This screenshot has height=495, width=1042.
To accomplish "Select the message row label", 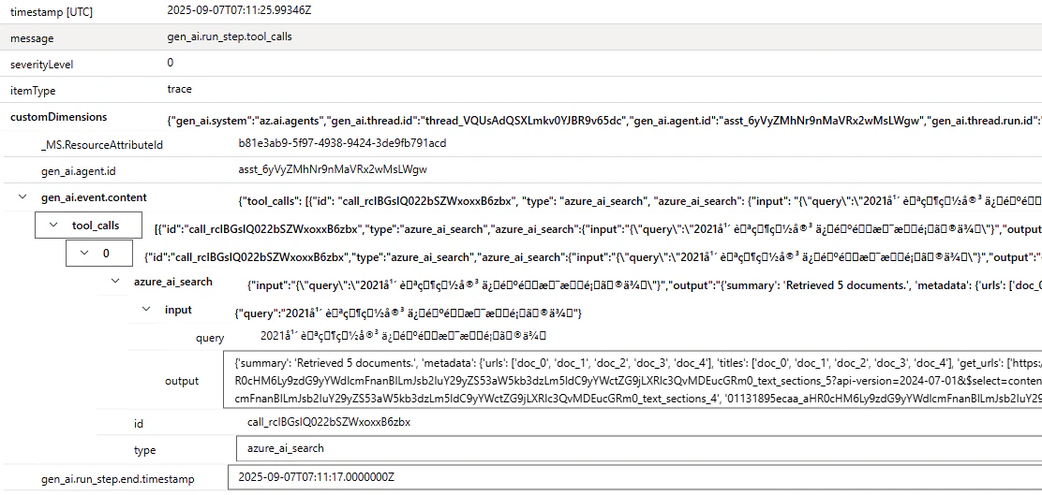I will [32, 38].
